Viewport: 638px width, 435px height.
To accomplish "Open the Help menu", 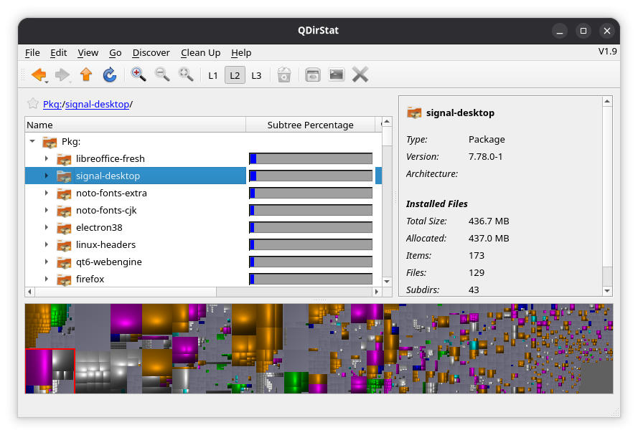I will [241, 53].
